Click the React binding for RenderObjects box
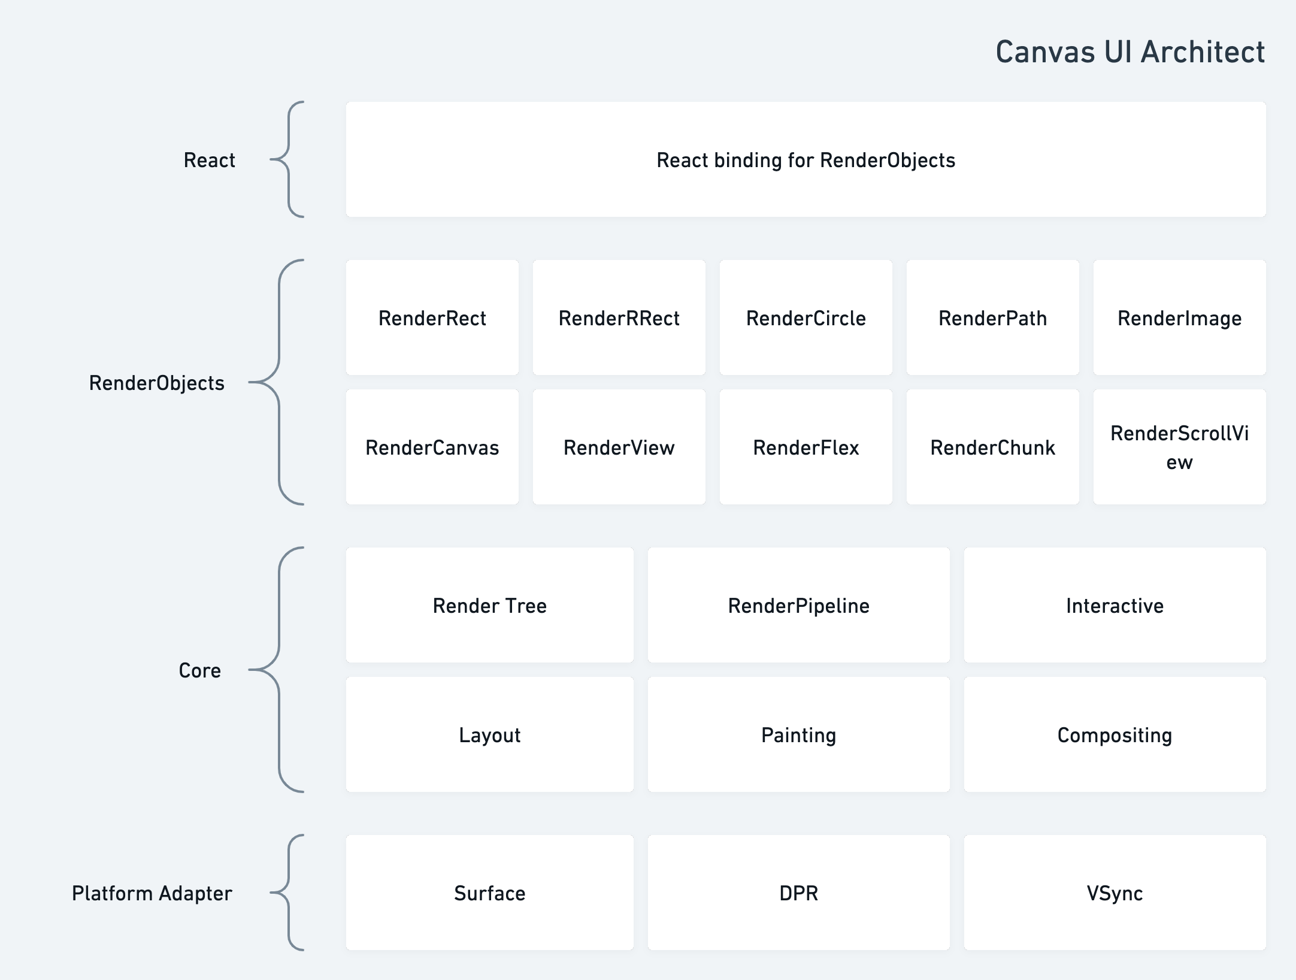This screenshot has width=1296, height=980. (806, 159)
